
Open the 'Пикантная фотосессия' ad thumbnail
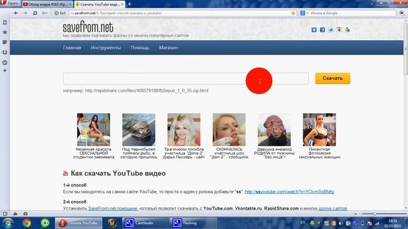coord(319,129)
